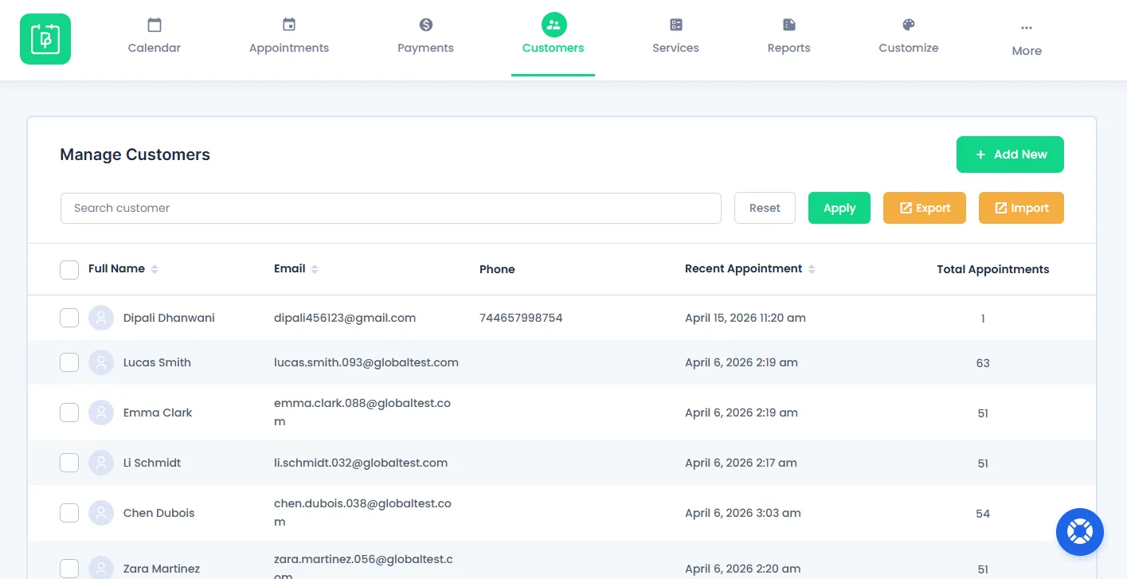Click the name Zara Martinez
1127x579 pixels.
(162, 569)
